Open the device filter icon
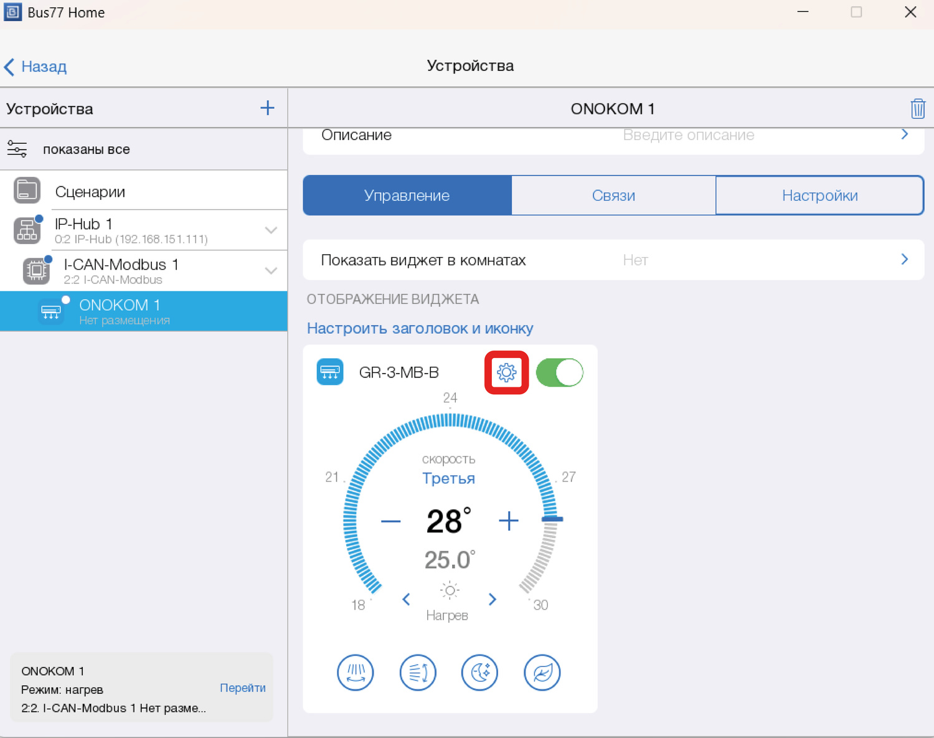This screenshot has width=934, height=738. (x=17, y=149)
